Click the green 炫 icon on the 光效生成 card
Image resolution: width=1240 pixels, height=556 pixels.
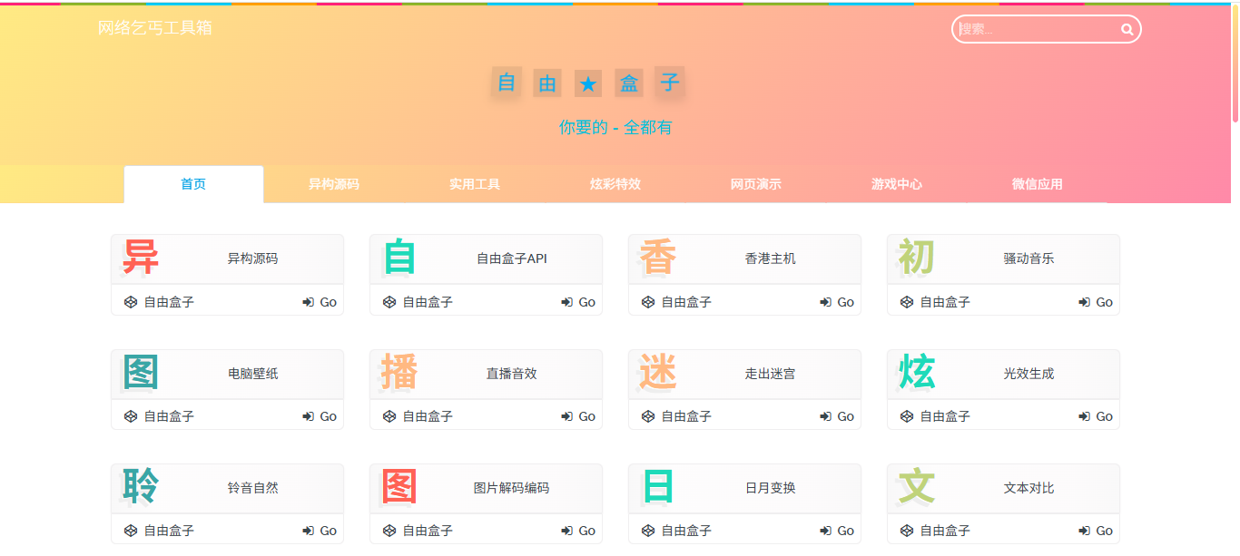[916, 372]
